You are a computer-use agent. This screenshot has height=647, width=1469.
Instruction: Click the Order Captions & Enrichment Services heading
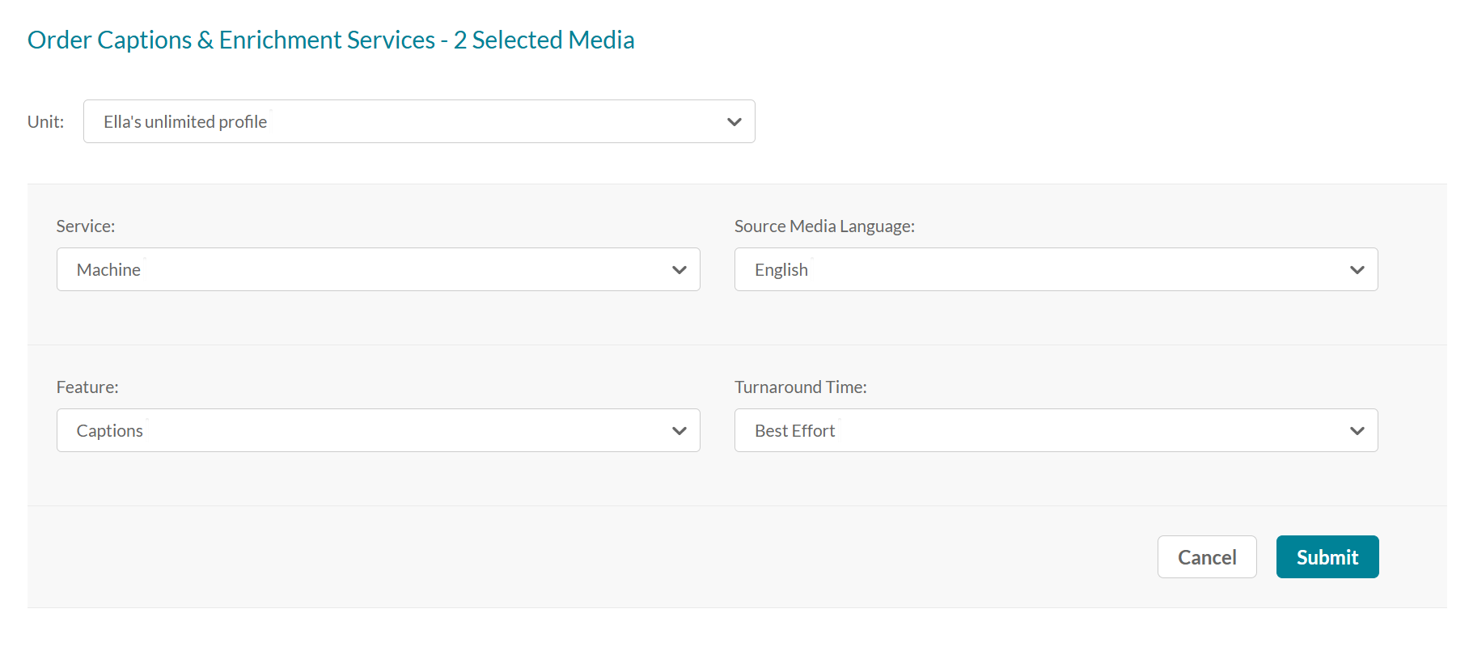coord(331,40)
